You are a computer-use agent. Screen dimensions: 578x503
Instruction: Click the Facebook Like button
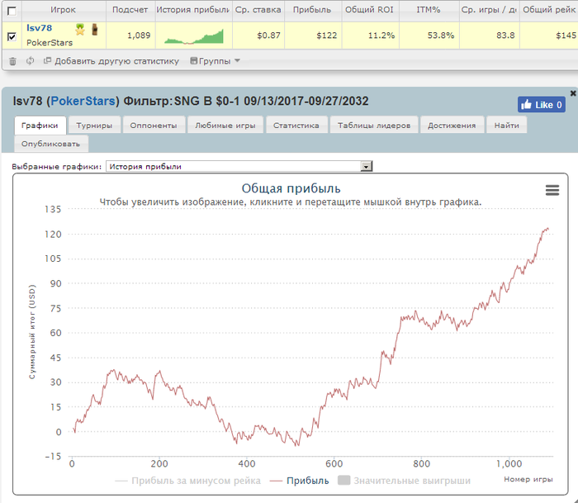point(541,105)
